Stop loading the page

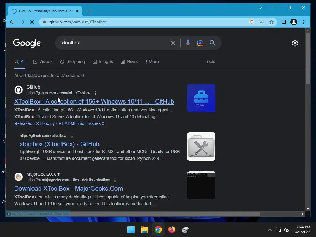tap(32, 22)
